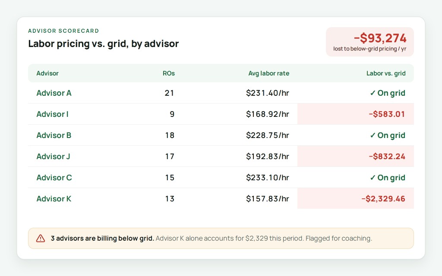Click the -$832.24 below-grid cell
The image size is (442, 276).
[356, 156]
